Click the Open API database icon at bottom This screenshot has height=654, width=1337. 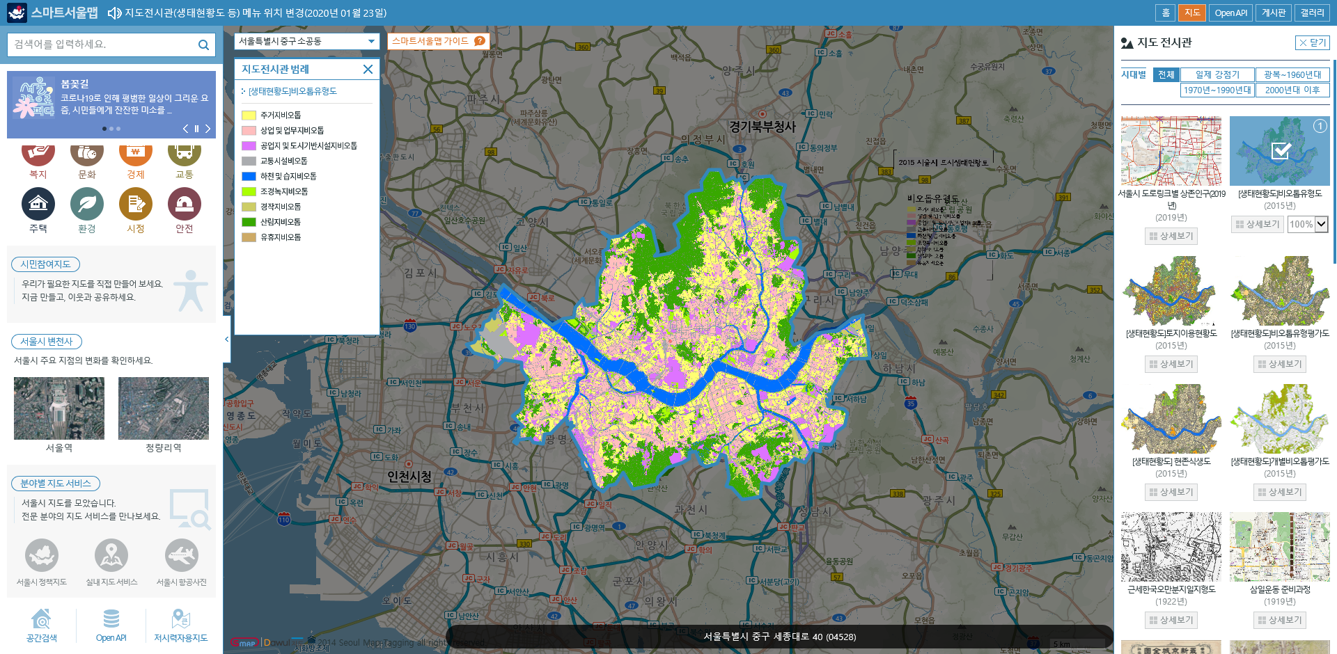[x=111, y=619]
